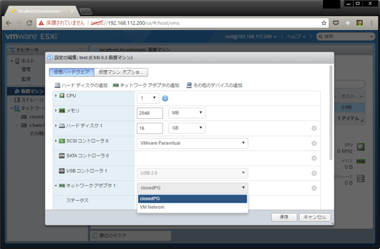Open the memory unit MB dropdown

click(x=187, y=113)
